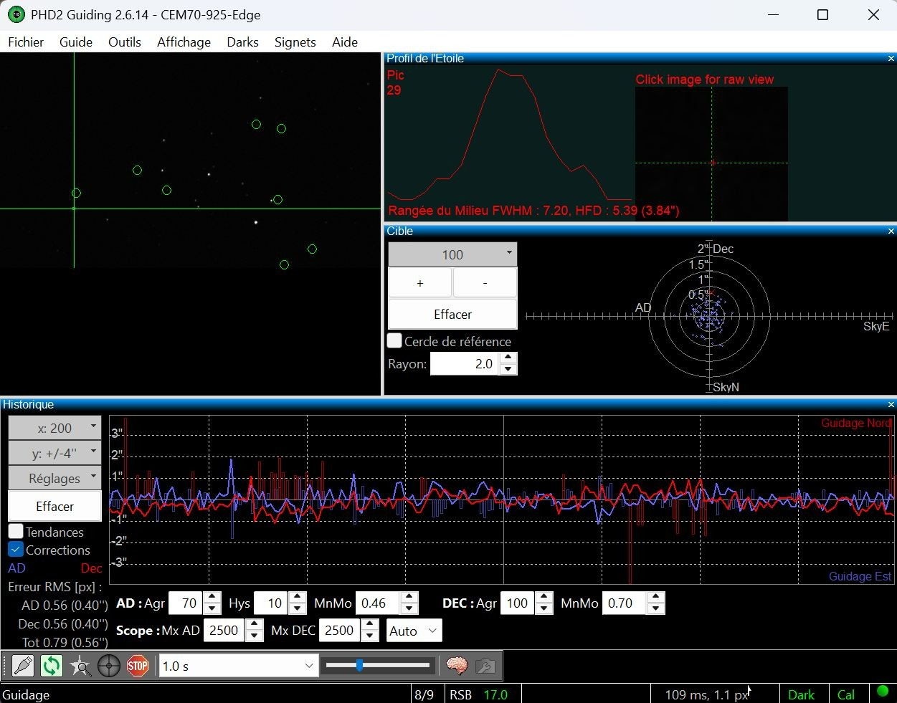This screenshot has width=897, height=703.
Task: Open the Darks menu
Action: tap(242, 42)
